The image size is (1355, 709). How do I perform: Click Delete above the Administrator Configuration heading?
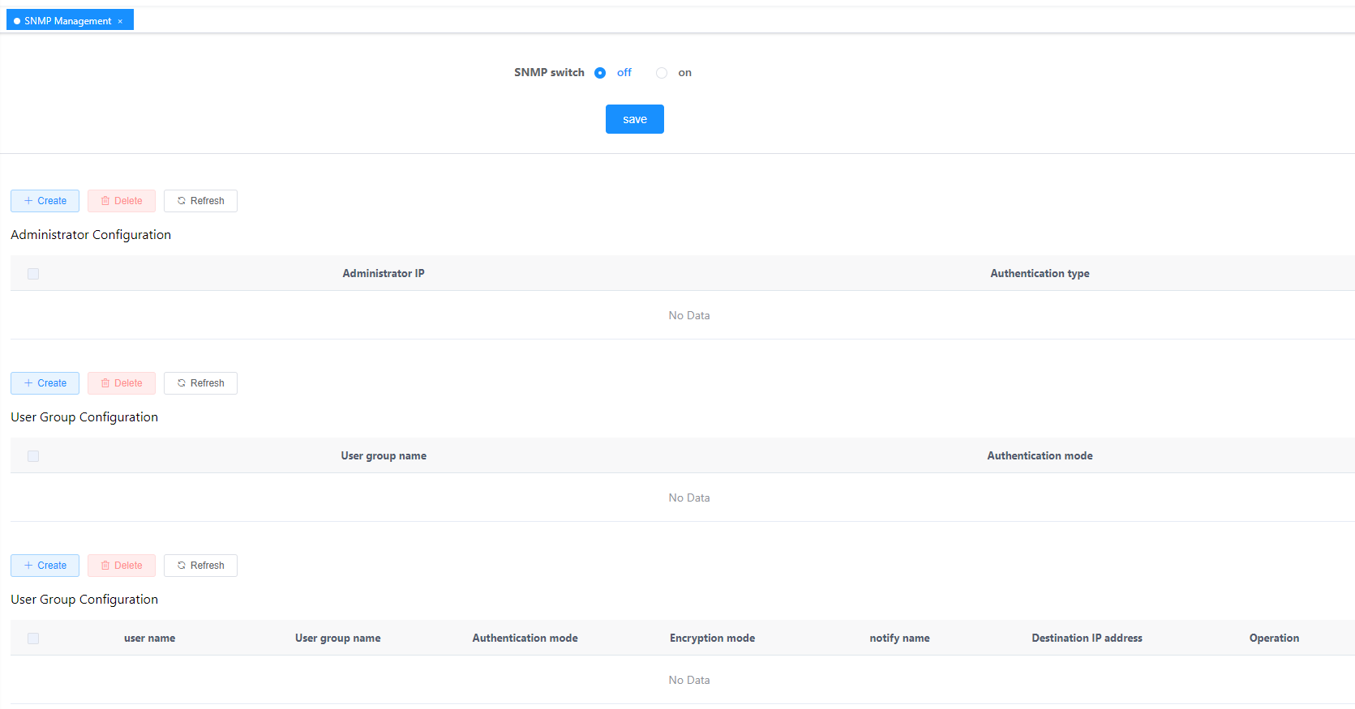click(122, 201)
